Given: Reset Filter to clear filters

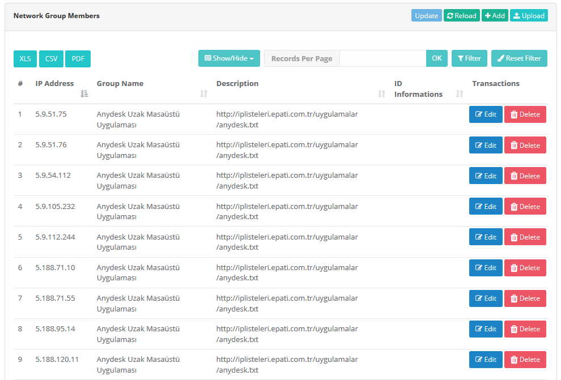Looking at the screenshot, I should (x=519, y=58).
